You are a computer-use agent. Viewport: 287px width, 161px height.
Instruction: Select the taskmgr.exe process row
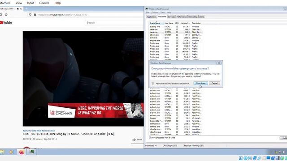coord(176,127)
